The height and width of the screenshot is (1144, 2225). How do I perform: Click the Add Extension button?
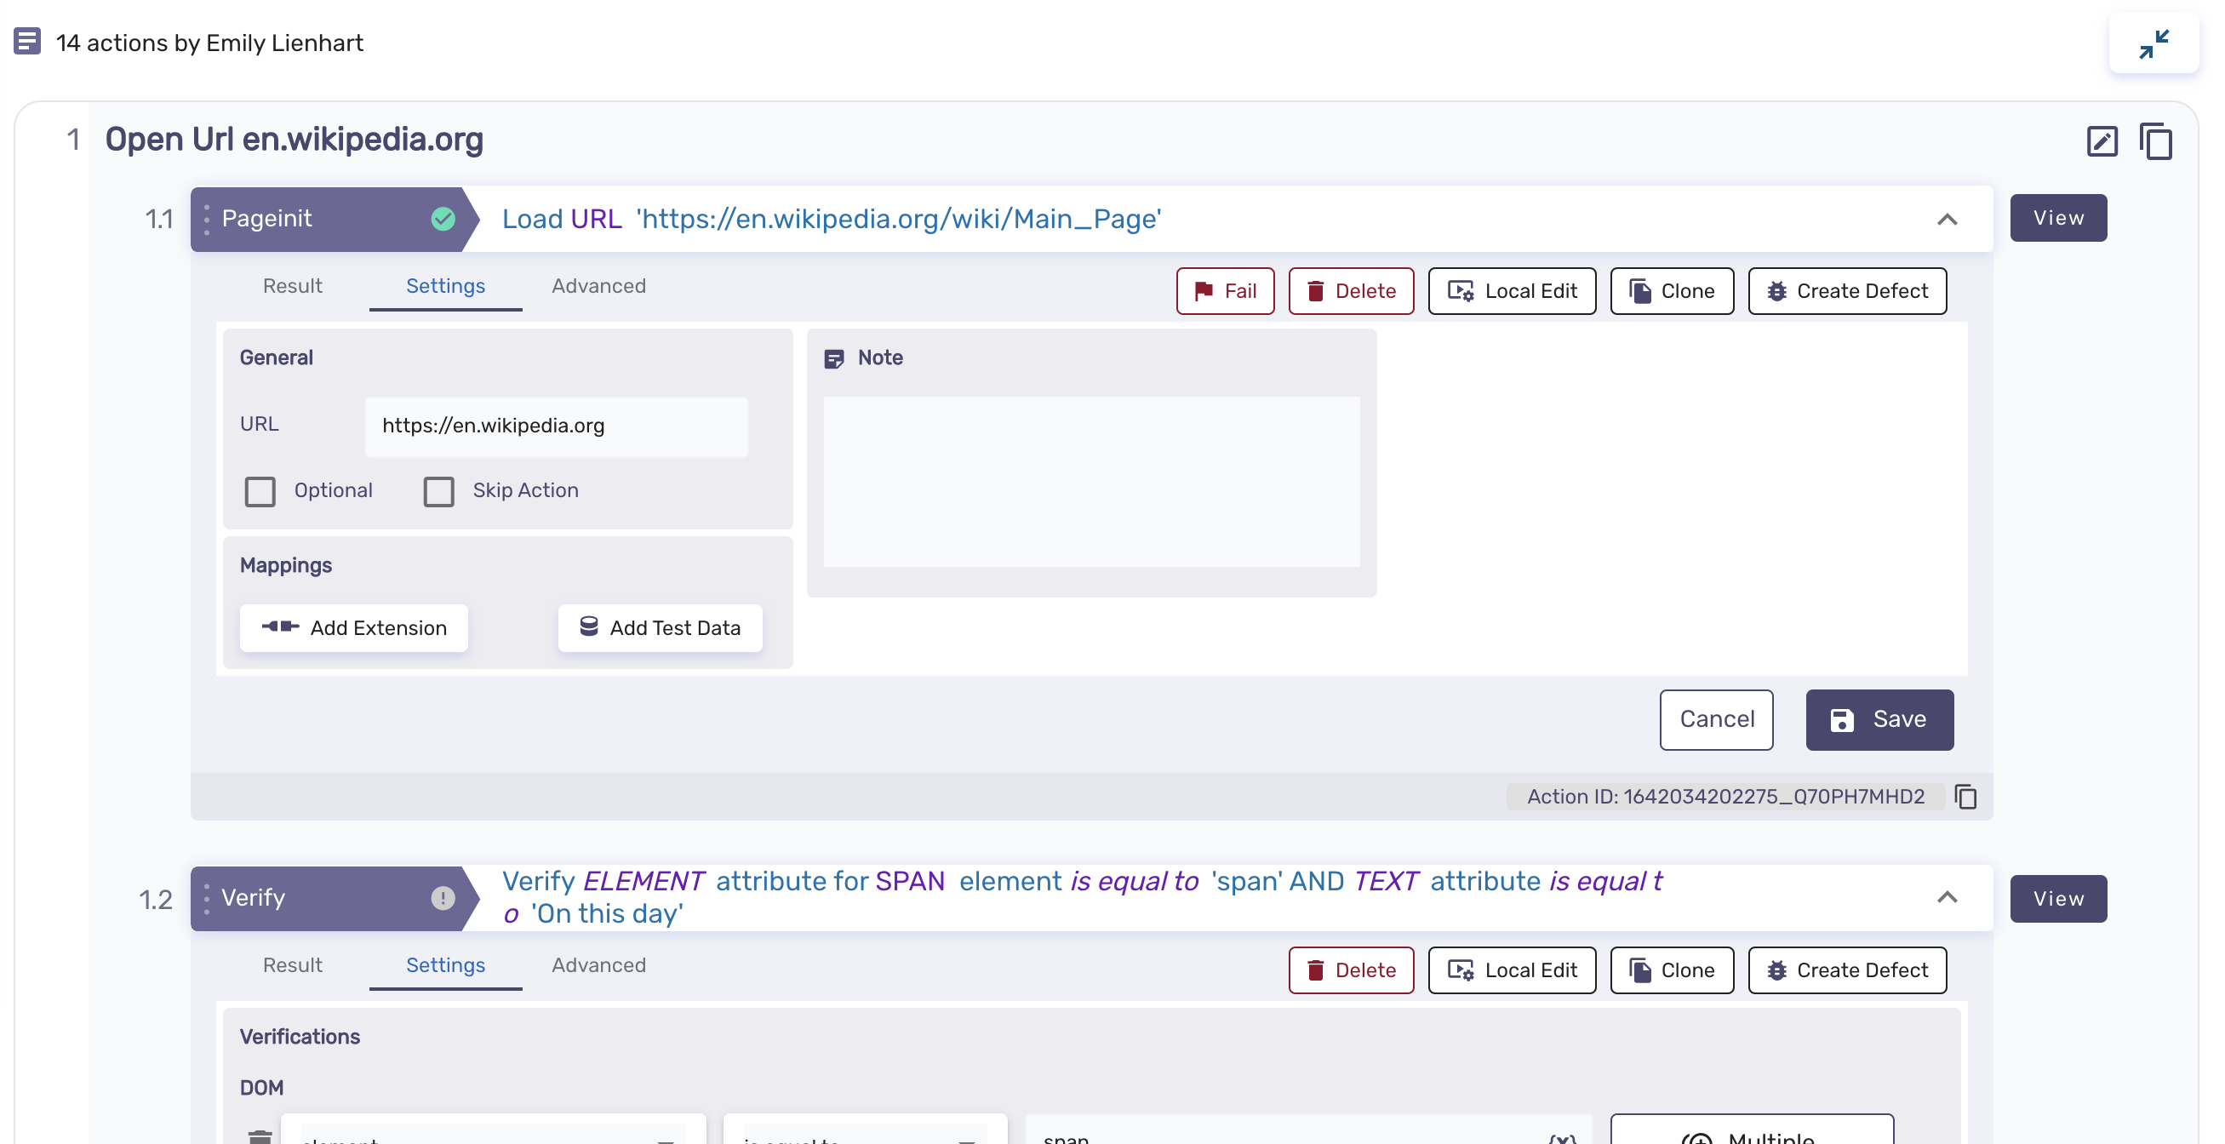354,628
